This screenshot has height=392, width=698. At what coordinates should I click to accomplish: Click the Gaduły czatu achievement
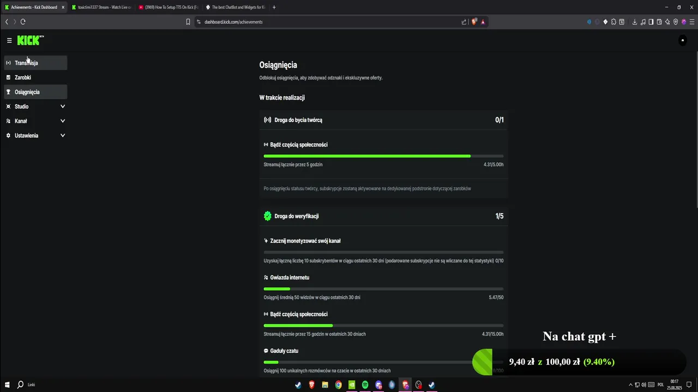click(x=284, y=351)
